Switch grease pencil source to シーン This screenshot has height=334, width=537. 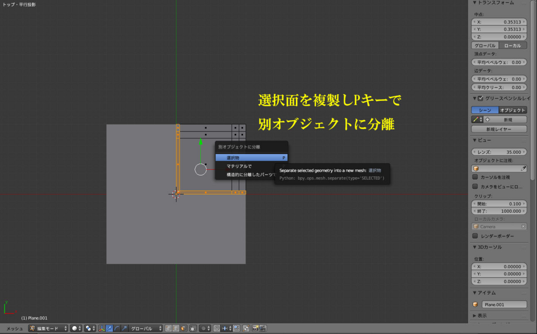(485, 110)
